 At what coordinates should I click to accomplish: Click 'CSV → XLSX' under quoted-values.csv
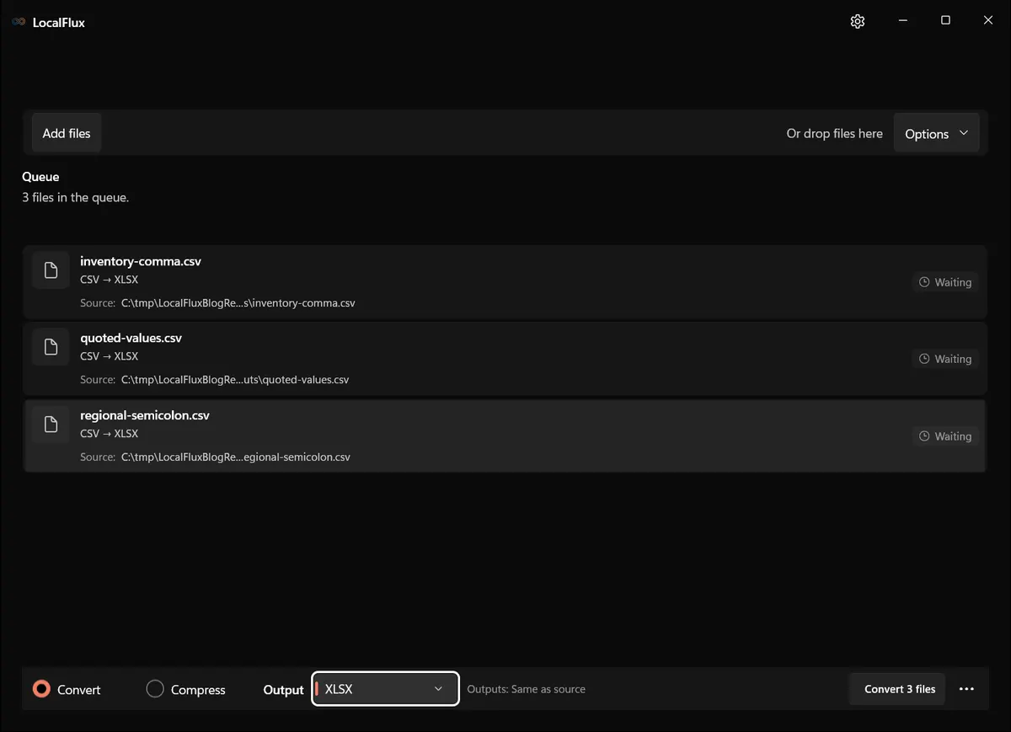(x=110, y=356)
